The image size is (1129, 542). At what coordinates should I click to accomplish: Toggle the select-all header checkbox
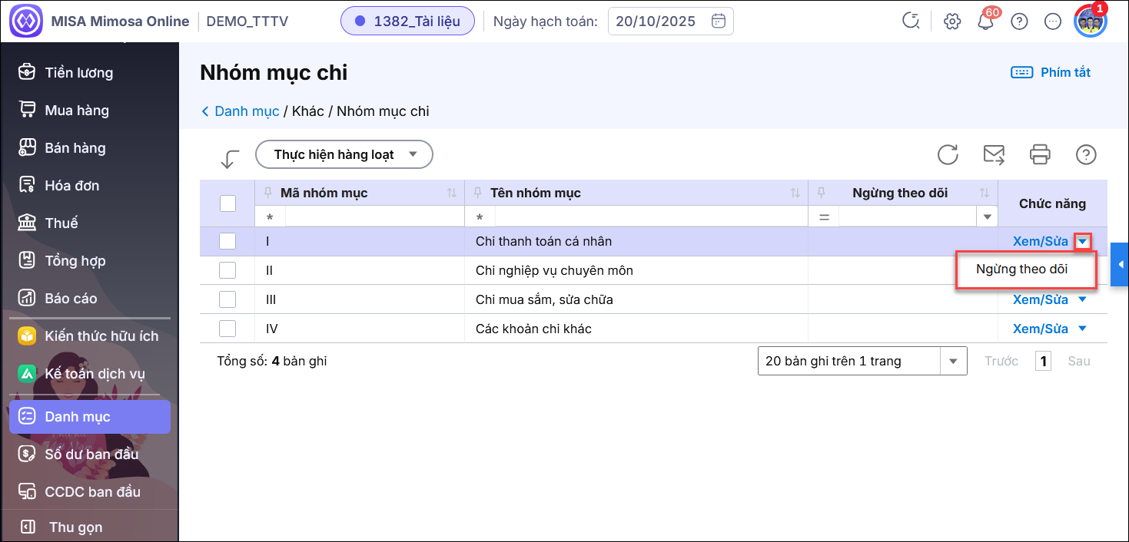227,203
